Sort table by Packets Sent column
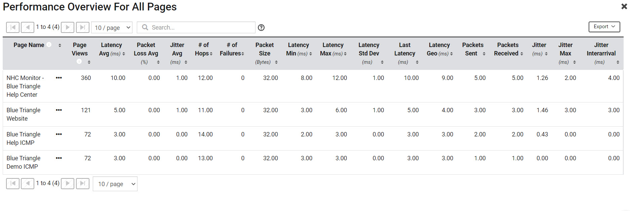The image size is (630, 211). click(484, 54)
